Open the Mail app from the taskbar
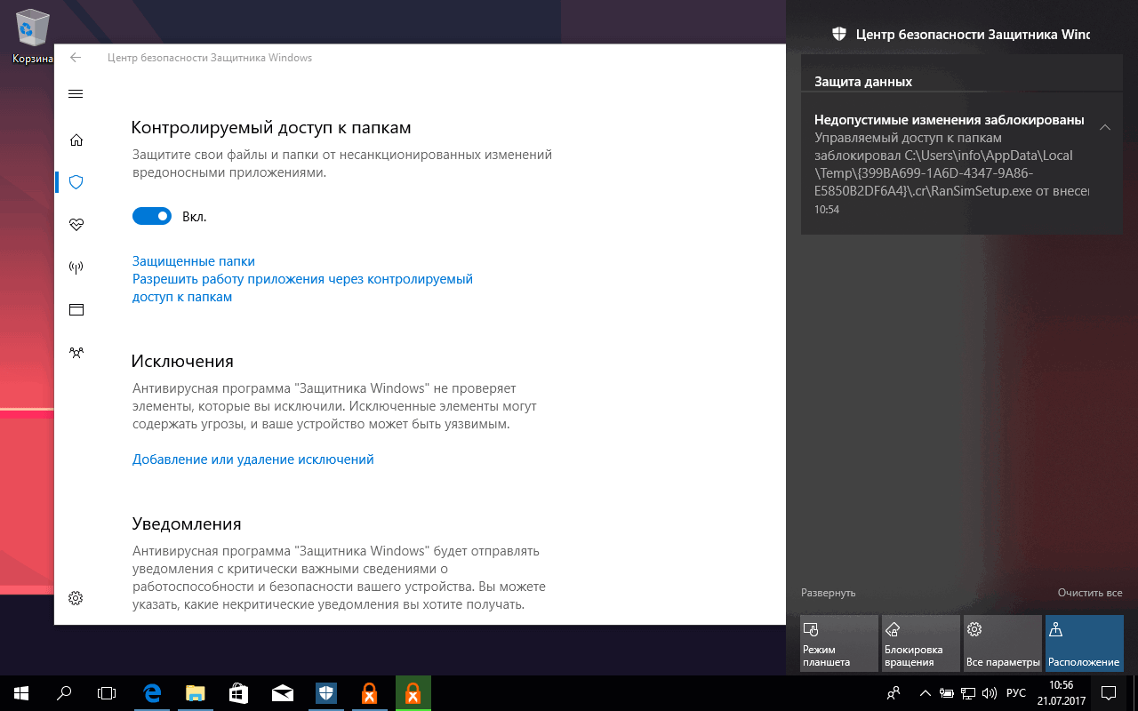This screenshot has height=711, width=1138. click(x=283, y=692)
